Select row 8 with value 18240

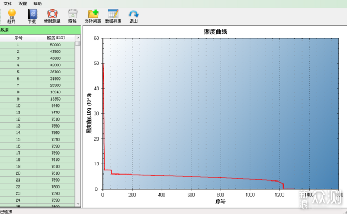pyautogui.click(x=37, y=92)
